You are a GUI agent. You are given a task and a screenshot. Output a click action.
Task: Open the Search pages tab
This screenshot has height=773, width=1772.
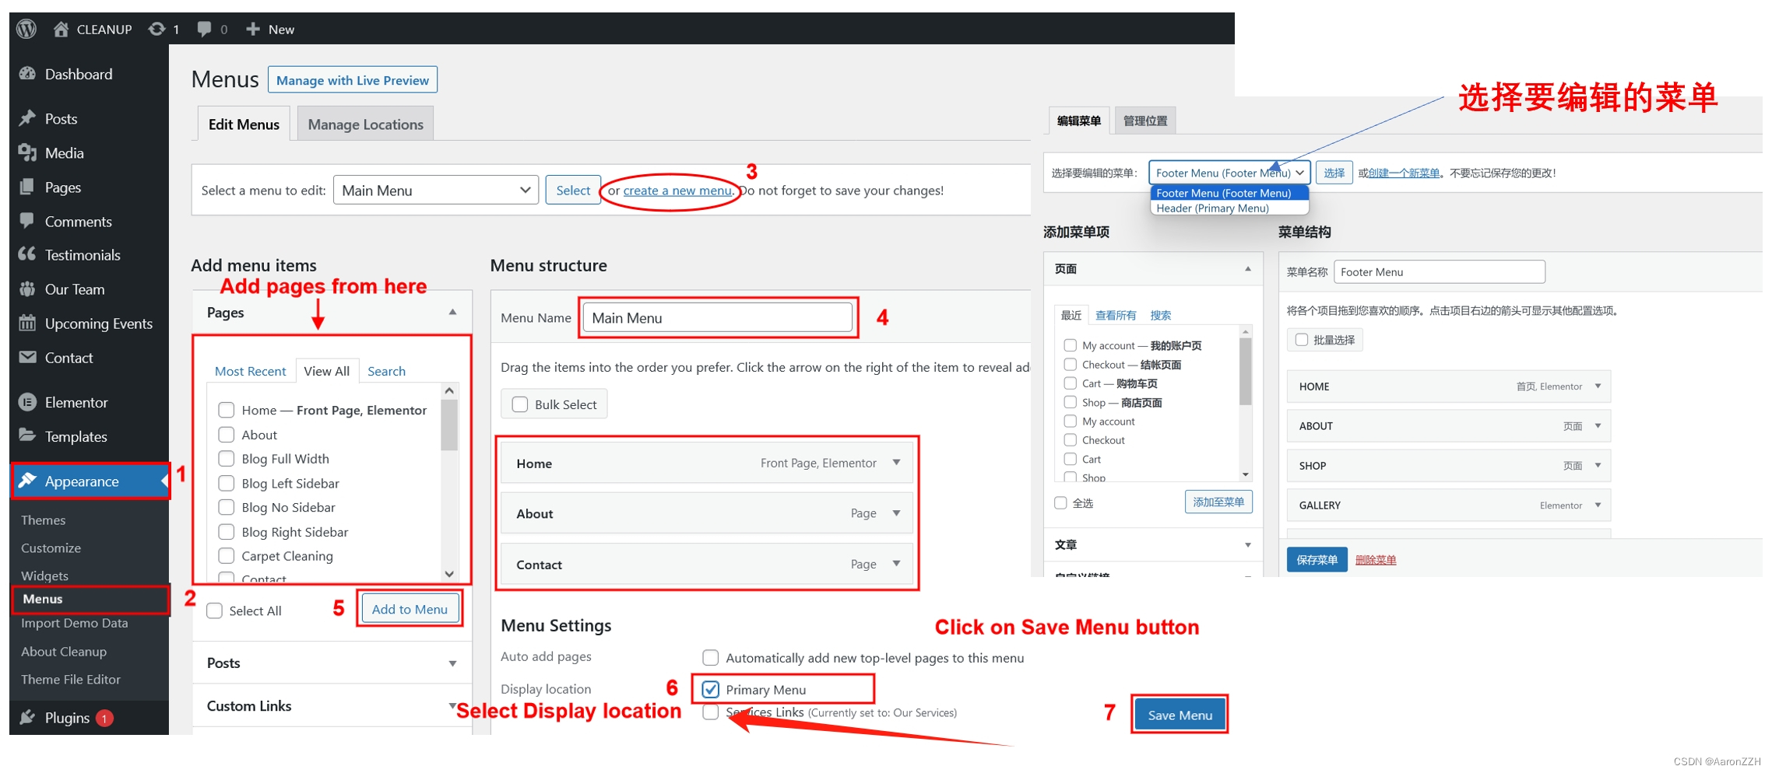pos(386,371)
